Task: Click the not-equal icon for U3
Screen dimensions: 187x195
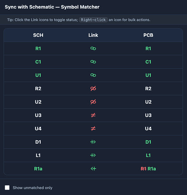Action: 93,115
